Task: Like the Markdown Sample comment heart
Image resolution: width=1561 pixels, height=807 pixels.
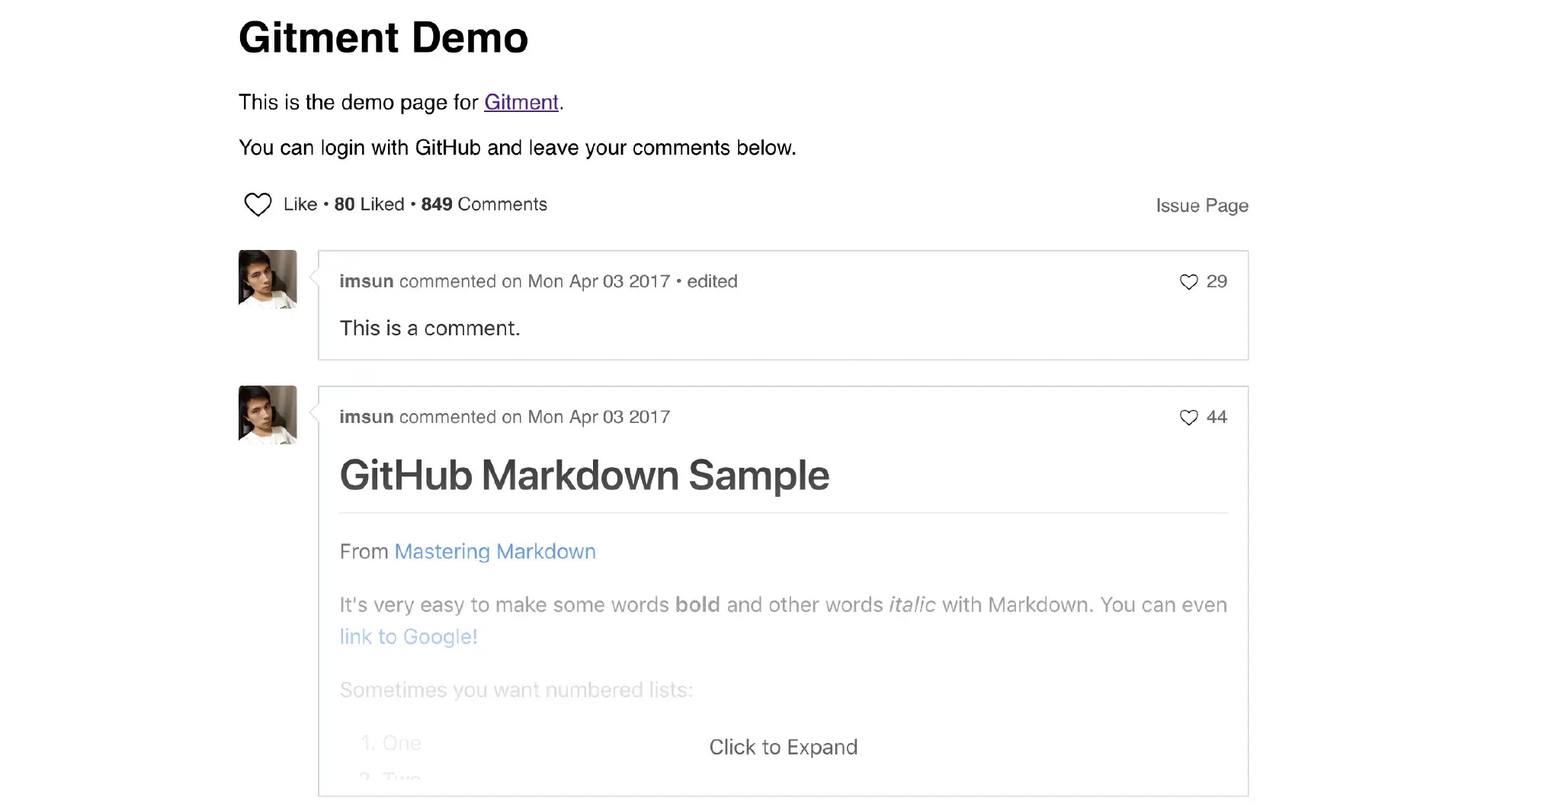Action: 1188,418
